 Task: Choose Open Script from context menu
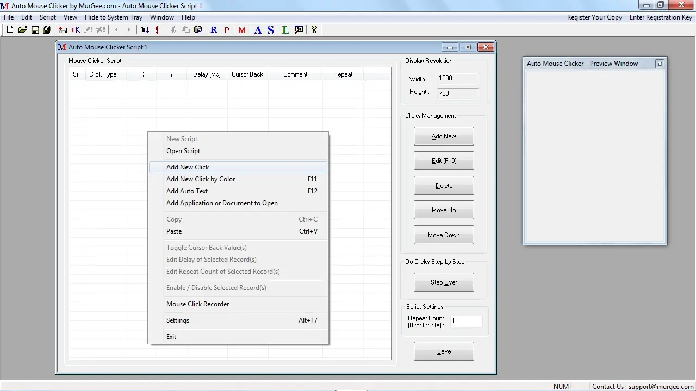click(x=238, y=151)
